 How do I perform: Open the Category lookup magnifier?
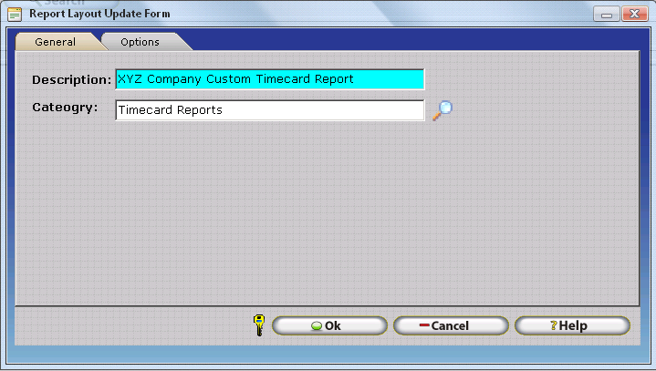click(x=443, y=110)
